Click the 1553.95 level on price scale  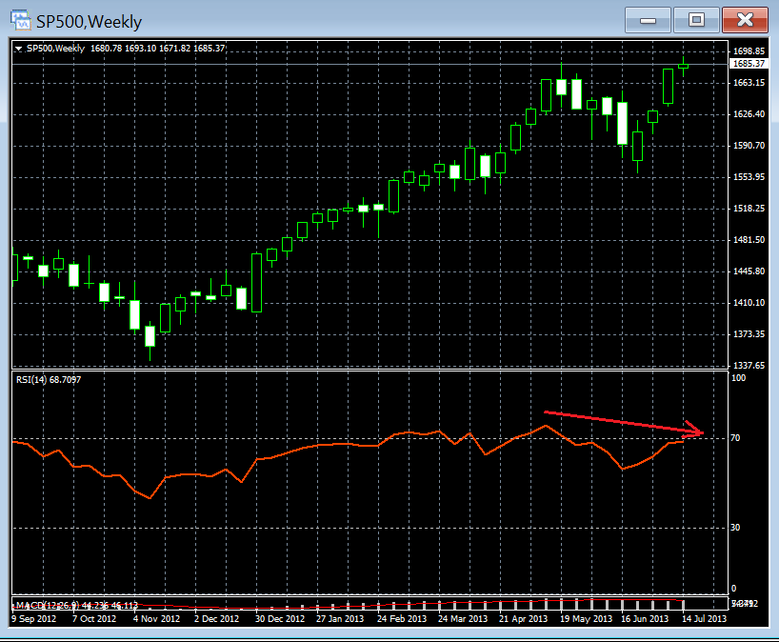[x=747, y=177]
